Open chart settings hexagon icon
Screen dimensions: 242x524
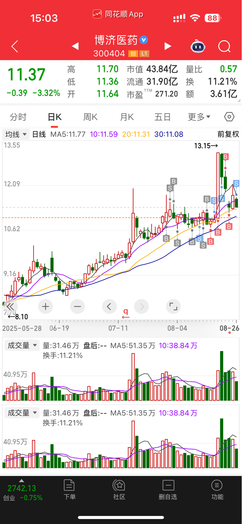[x=229, y=117]
